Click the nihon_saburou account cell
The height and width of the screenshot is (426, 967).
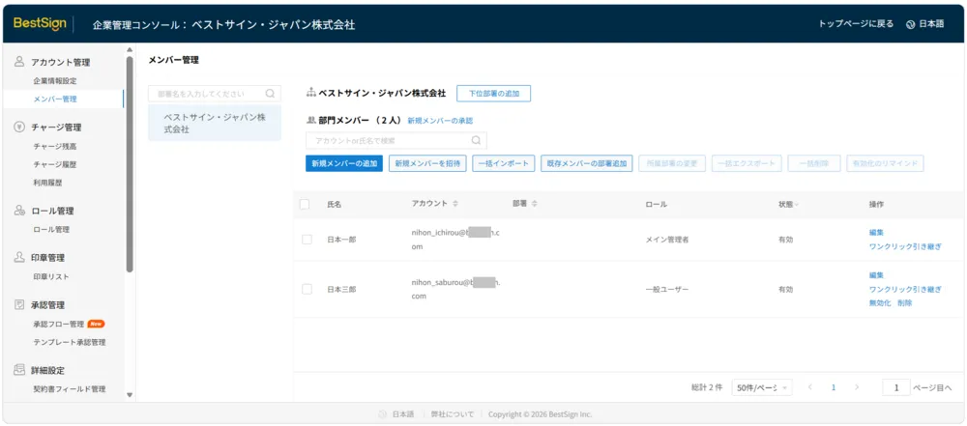pyautogui.click(x=455, y=289)
